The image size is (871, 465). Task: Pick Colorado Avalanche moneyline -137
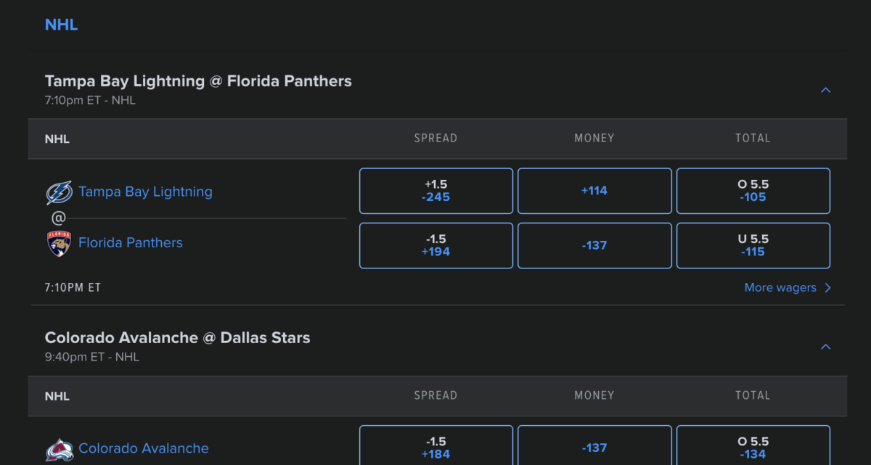[x=594, y=445]
